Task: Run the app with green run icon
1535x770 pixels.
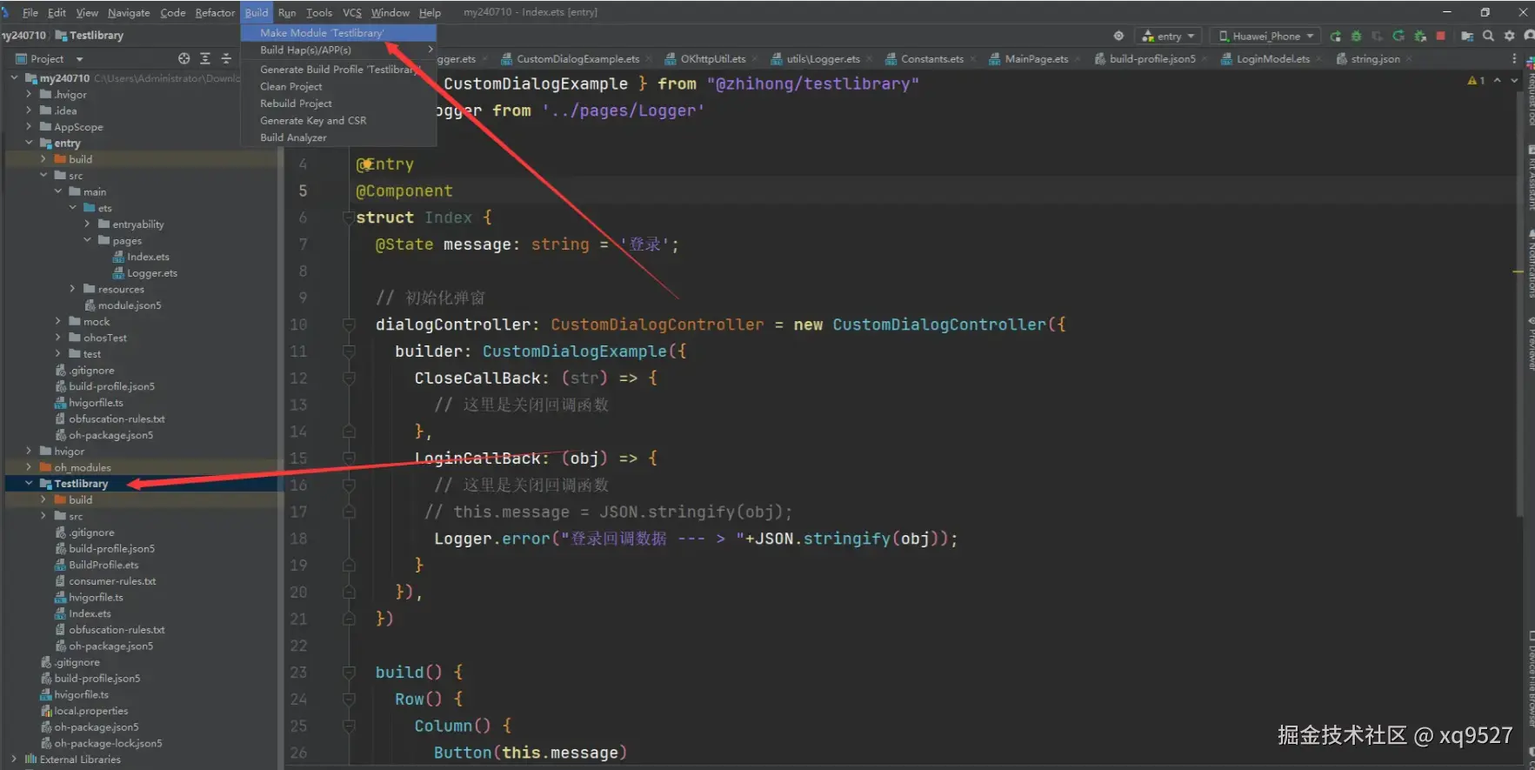Action: pos(1335,36)
